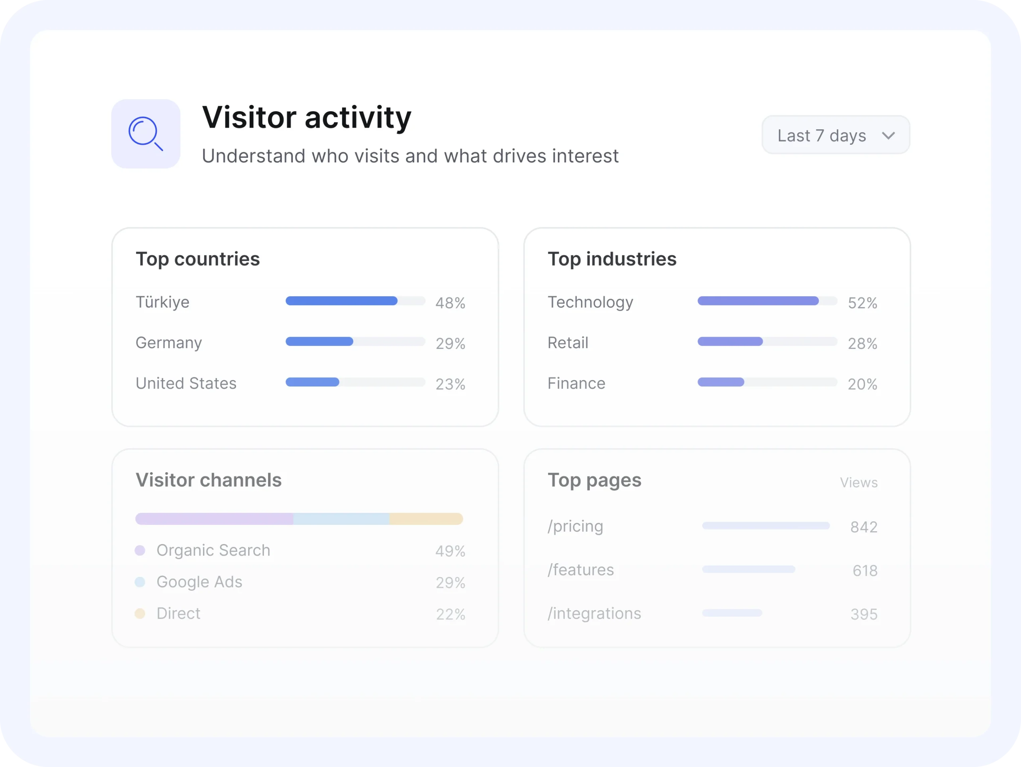The height and width of the screenshot is (767, 1021).
Task: Click the stacked visitor channels bar
Action: [x=299, y=519]
